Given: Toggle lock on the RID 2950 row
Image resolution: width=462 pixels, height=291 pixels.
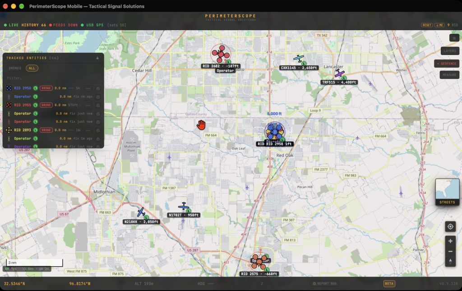Looking at the screenshot, I should [98, 88].
